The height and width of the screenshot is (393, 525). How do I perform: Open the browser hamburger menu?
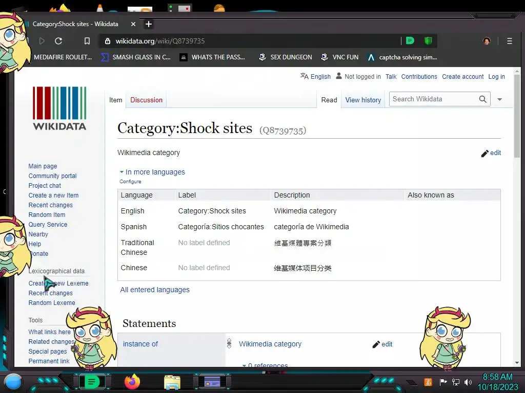coord(509,41)
